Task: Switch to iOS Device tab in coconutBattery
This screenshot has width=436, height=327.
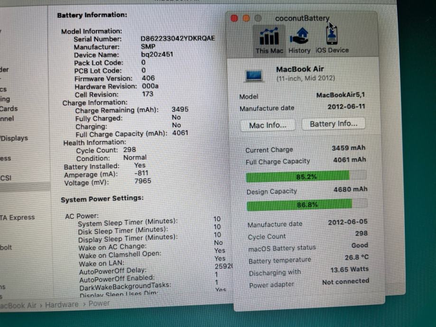Action: coord(332,39)
